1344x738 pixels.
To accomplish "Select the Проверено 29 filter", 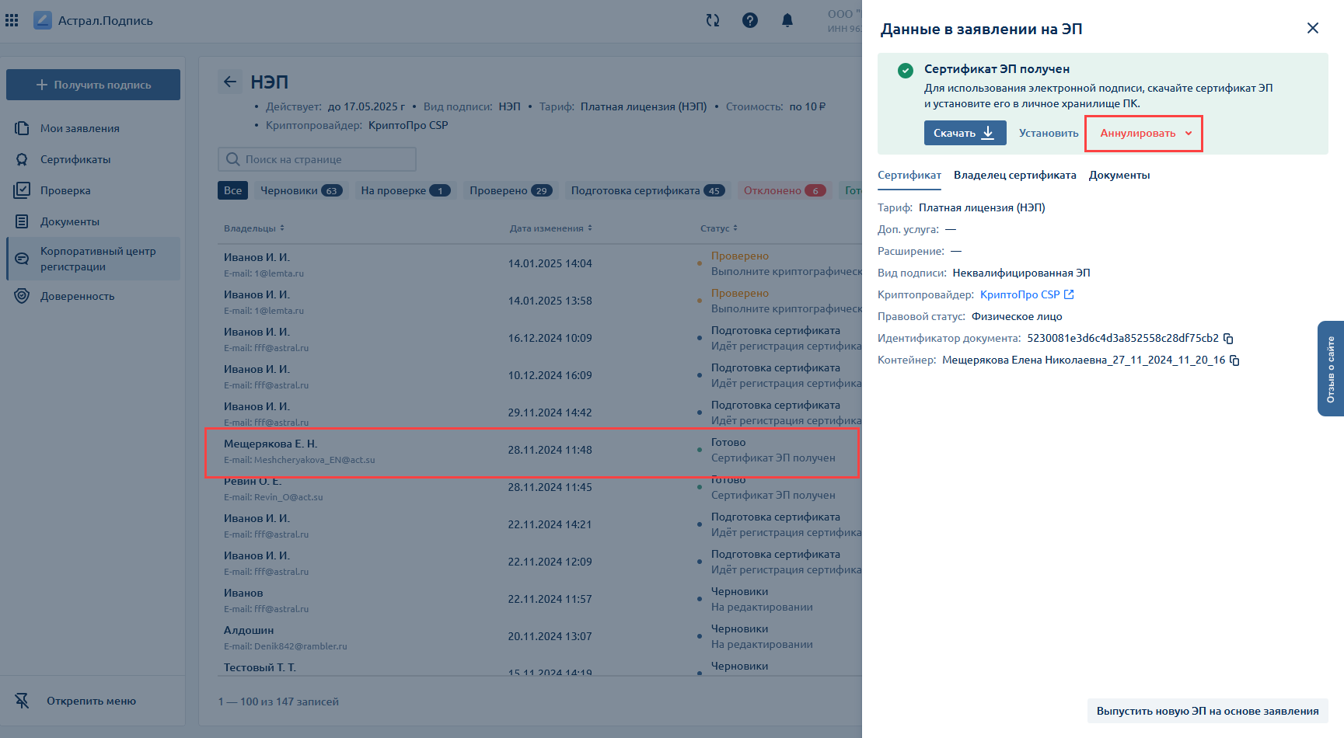I will click(x=511, y=190).
